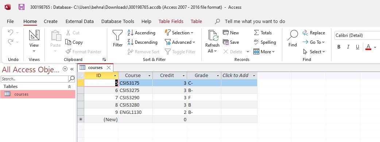Click the Refresh All icon
Screen dimensions: 380x142
point(213,36)
